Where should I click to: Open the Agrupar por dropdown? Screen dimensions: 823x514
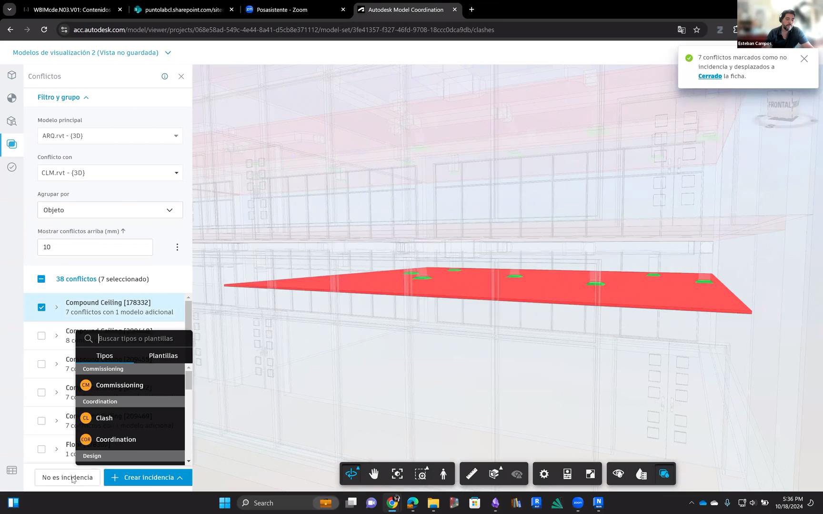coord(110,210)
